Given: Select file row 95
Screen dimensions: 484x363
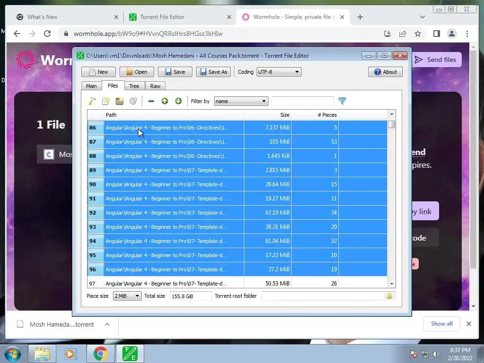Looking at the screenshot, I should coord(237,255).
